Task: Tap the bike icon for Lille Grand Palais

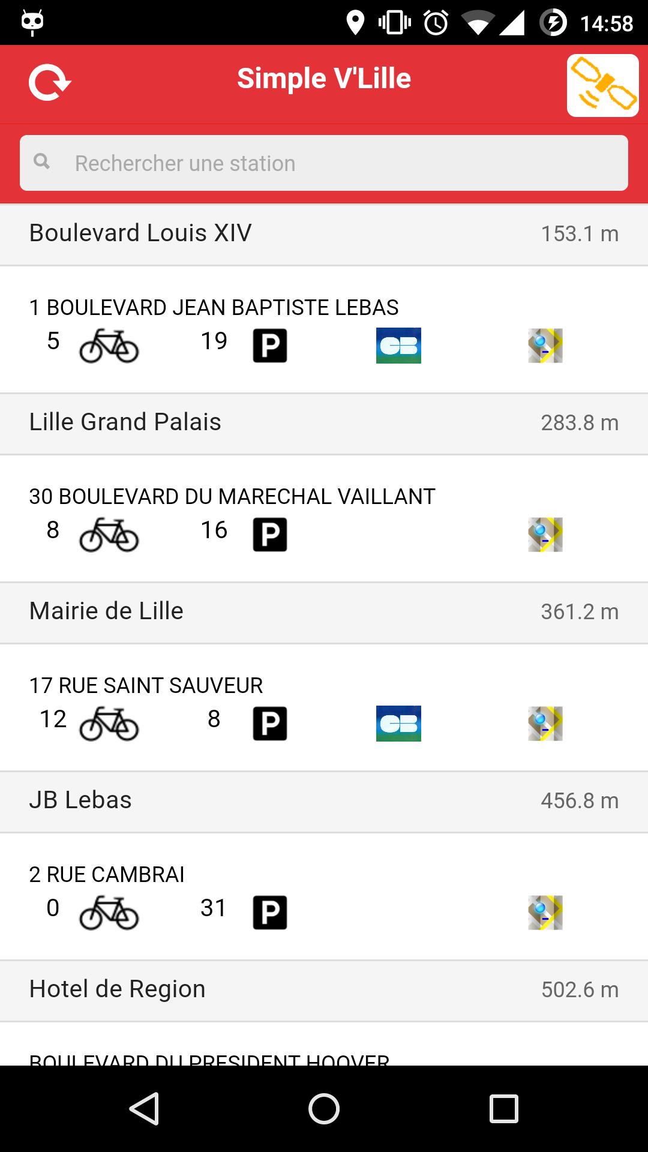Action: coord(109,535)
